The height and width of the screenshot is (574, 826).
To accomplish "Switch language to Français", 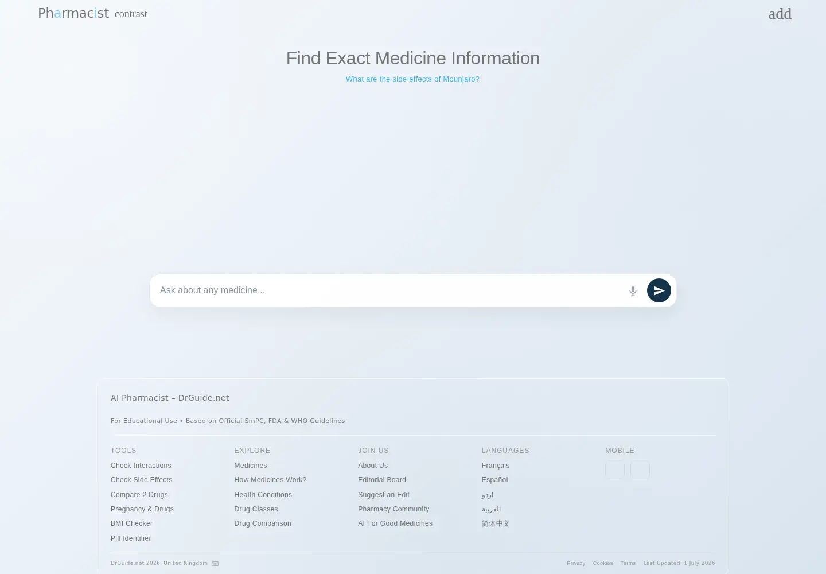I will coord(496,466).
